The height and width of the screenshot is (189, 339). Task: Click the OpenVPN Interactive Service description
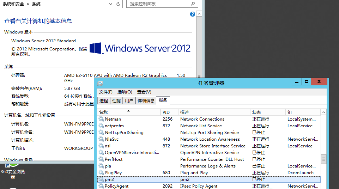(210, 152)
